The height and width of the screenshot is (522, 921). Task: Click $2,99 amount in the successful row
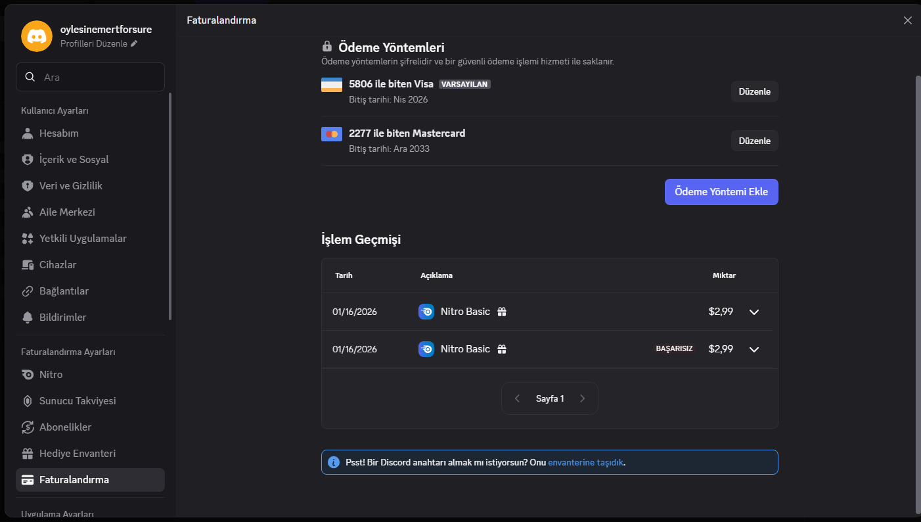tap(721, 312)
